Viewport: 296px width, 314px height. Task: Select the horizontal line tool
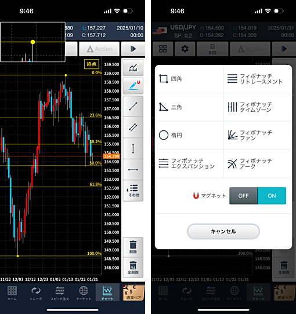point(133,170)
